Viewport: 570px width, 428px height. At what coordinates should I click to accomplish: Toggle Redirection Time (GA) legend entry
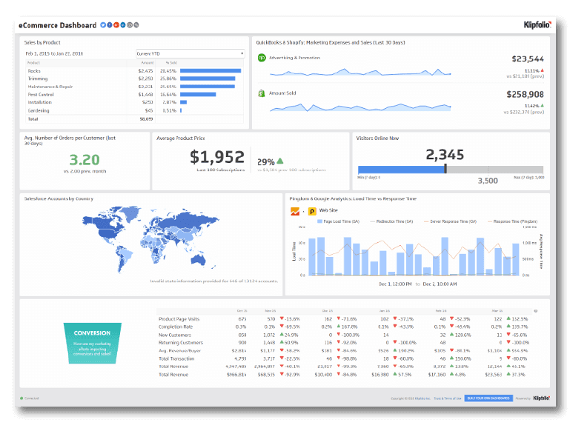(391, 221)
